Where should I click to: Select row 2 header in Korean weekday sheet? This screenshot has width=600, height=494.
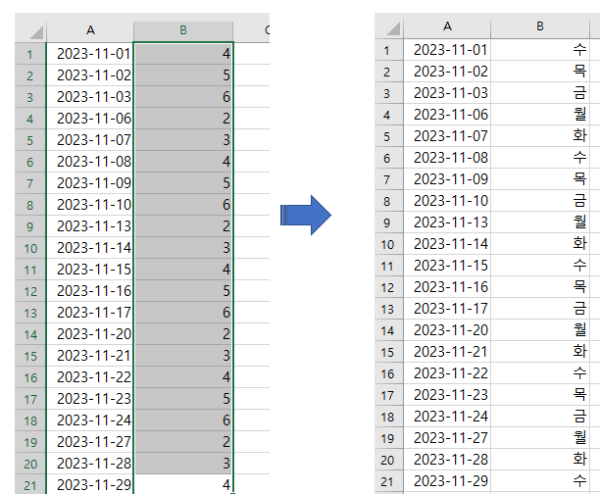[x=389, y=72]
